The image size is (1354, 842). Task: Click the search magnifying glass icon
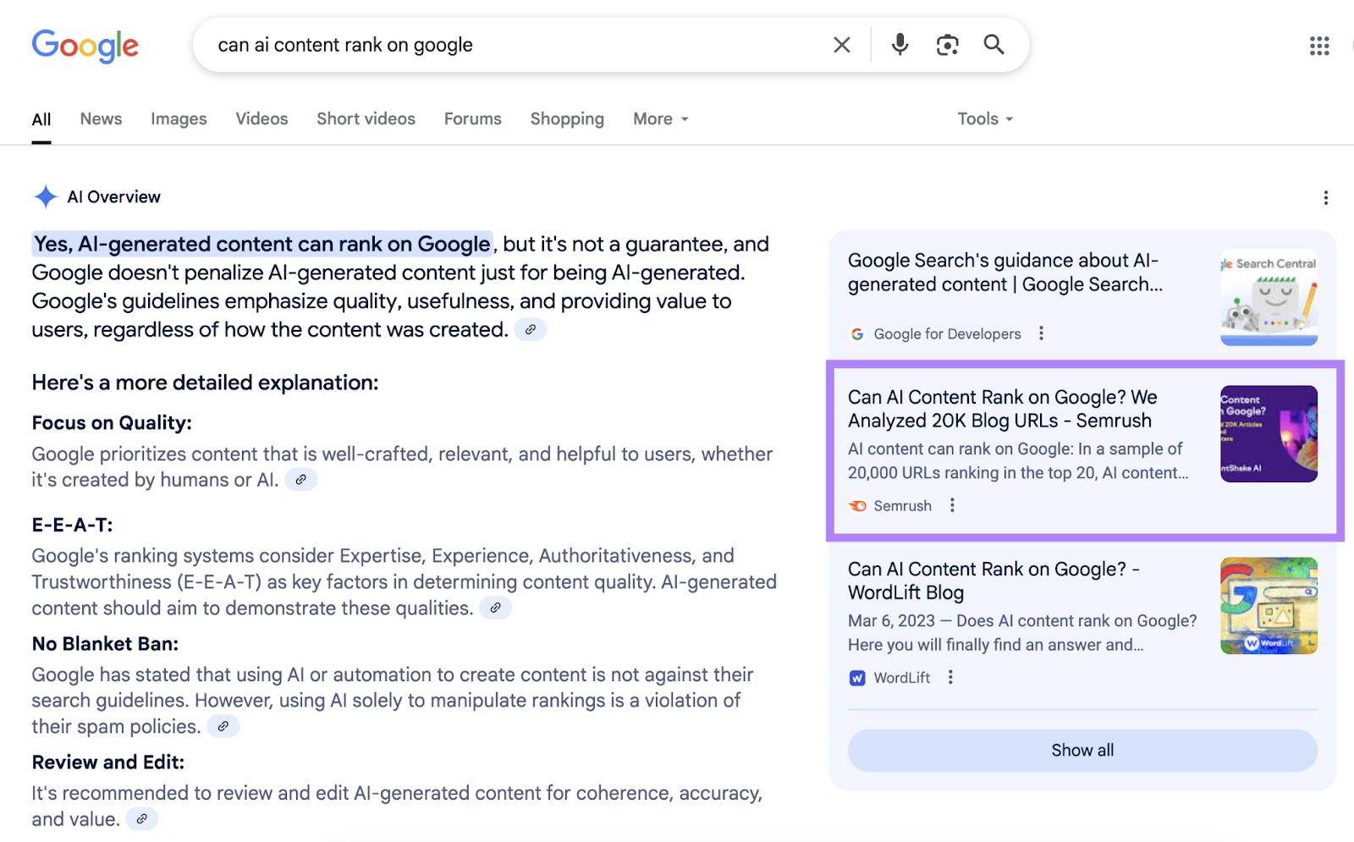[x=993, y=45]
